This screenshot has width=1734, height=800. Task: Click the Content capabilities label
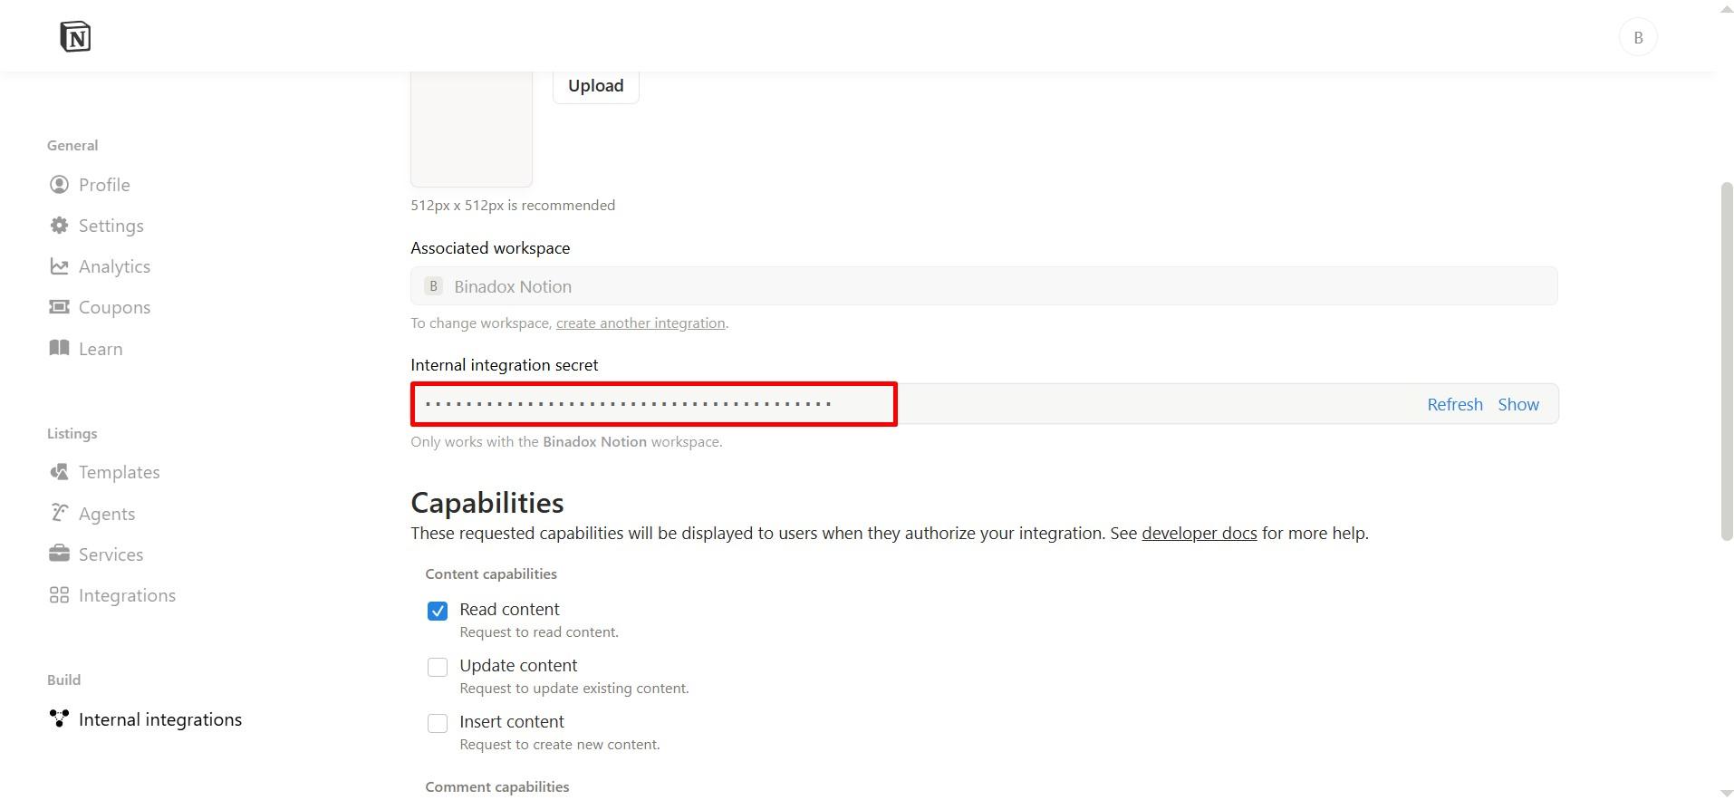[x=491, y=574]
